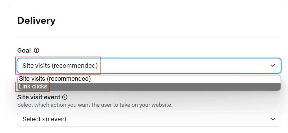
Task: Click the chevron arrow in Goal dropdown
Action: (x=273, y=66)
